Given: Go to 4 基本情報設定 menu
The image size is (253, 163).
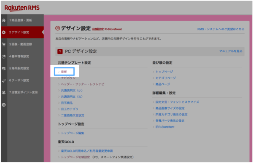Looking at the screenshot, I should pos(19,56).
